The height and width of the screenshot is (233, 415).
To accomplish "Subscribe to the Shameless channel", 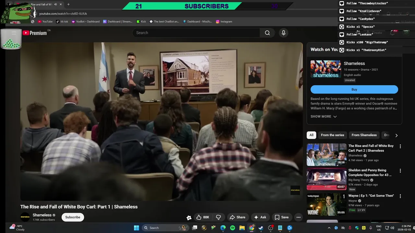I will (x=73, y=217).
